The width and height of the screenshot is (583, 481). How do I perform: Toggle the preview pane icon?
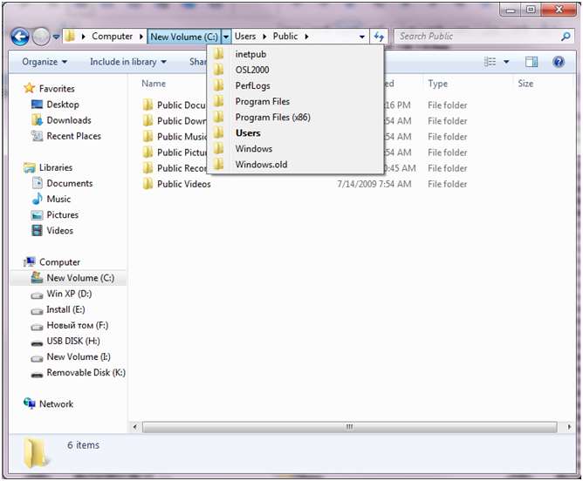tap(532, 62)
